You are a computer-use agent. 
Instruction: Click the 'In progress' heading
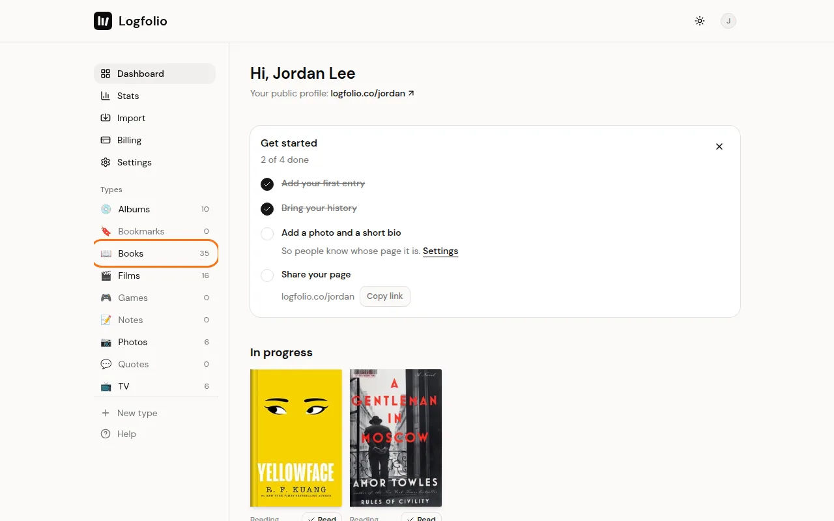(x=281, y=352)
